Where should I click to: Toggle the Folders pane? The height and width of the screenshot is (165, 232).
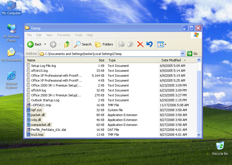104,44
